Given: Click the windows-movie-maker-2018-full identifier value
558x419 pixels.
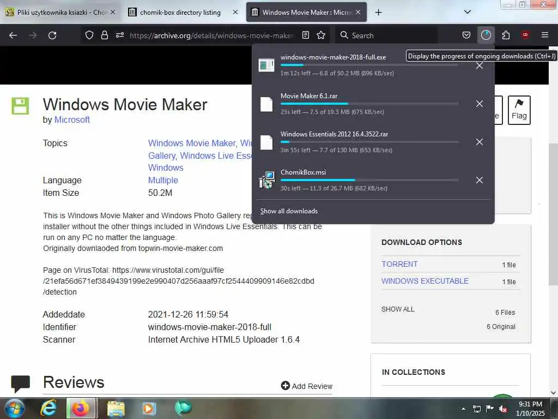Looking at the screenshot, I should [210, 327].
